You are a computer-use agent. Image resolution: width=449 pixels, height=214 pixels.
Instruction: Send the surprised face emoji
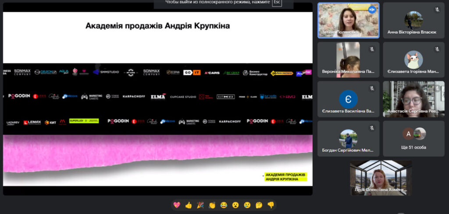tap(235, 205)
